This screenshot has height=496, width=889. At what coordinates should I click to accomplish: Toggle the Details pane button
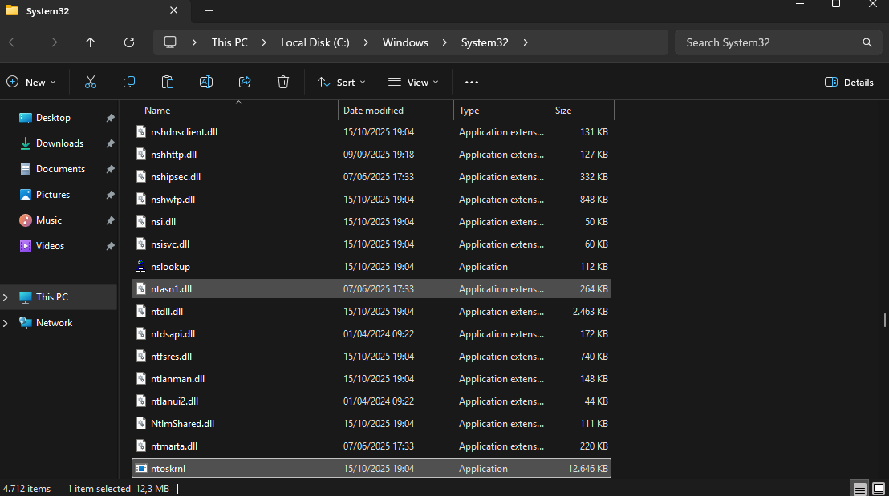coord(849,82)
